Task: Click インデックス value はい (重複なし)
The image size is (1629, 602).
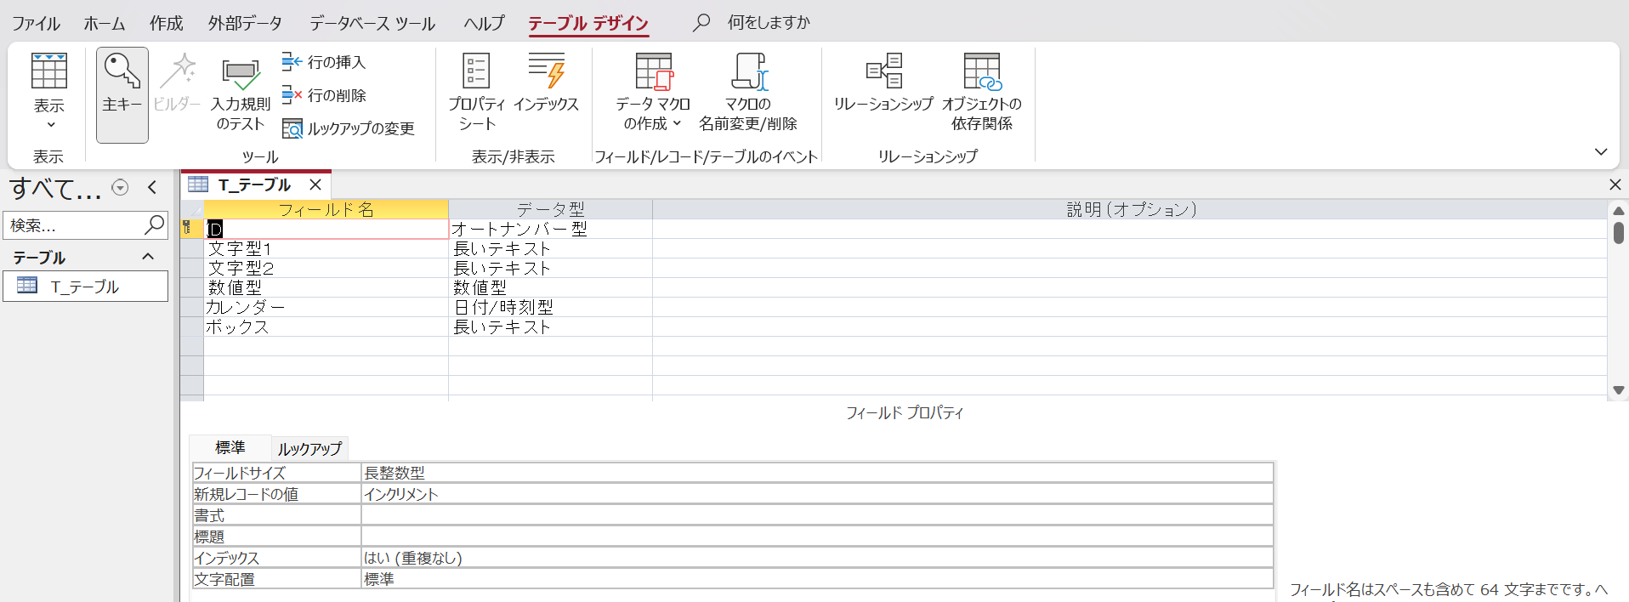Action: [x=817, y=558]
